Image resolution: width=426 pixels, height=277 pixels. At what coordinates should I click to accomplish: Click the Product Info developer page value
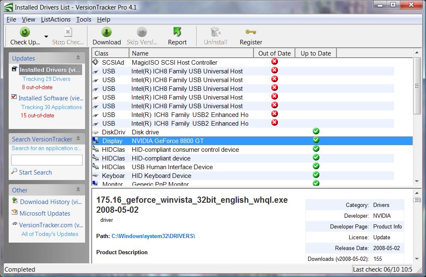[x=387, y=226]
